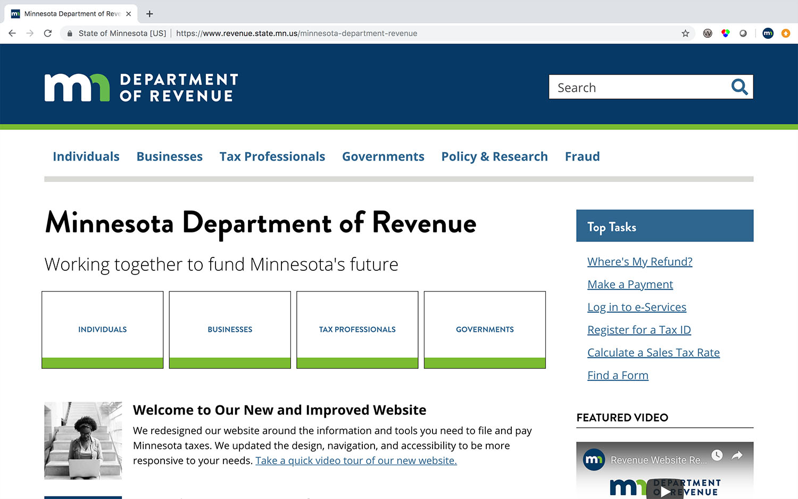Open the Where's My Refund? link

coord(640,262)
